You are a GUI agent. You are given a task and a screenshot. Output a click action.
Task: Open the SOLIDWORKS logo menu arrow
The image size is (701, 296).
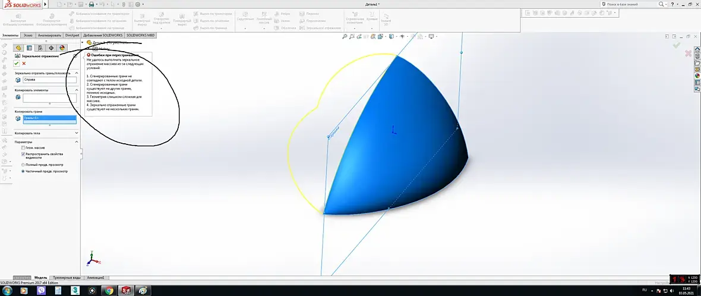point(45,4)
